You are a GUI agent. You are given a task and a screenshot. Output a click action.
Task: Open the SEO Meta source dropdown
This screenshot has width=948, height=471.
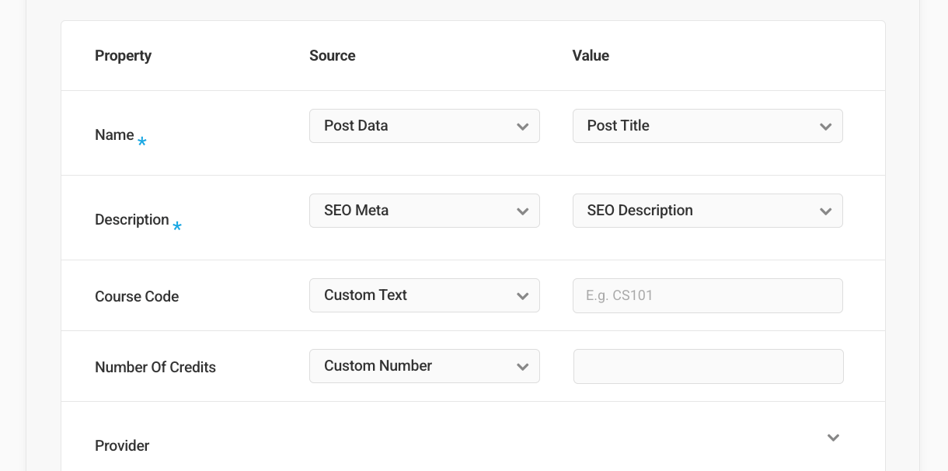tap(424, 210)
